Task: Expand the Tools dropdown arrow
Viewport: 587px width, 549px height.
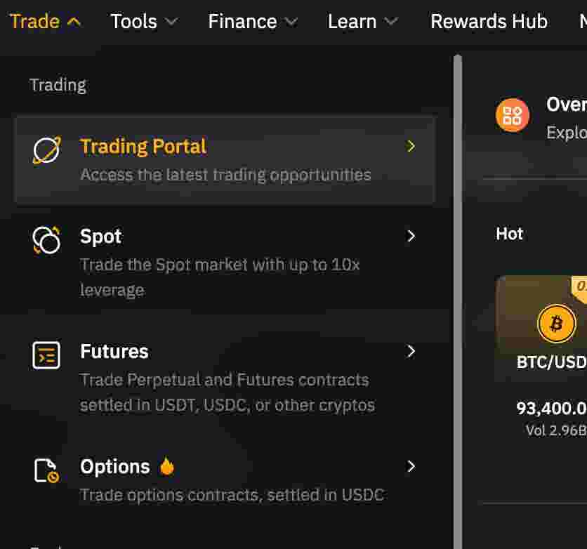Action: click(171, 22)
